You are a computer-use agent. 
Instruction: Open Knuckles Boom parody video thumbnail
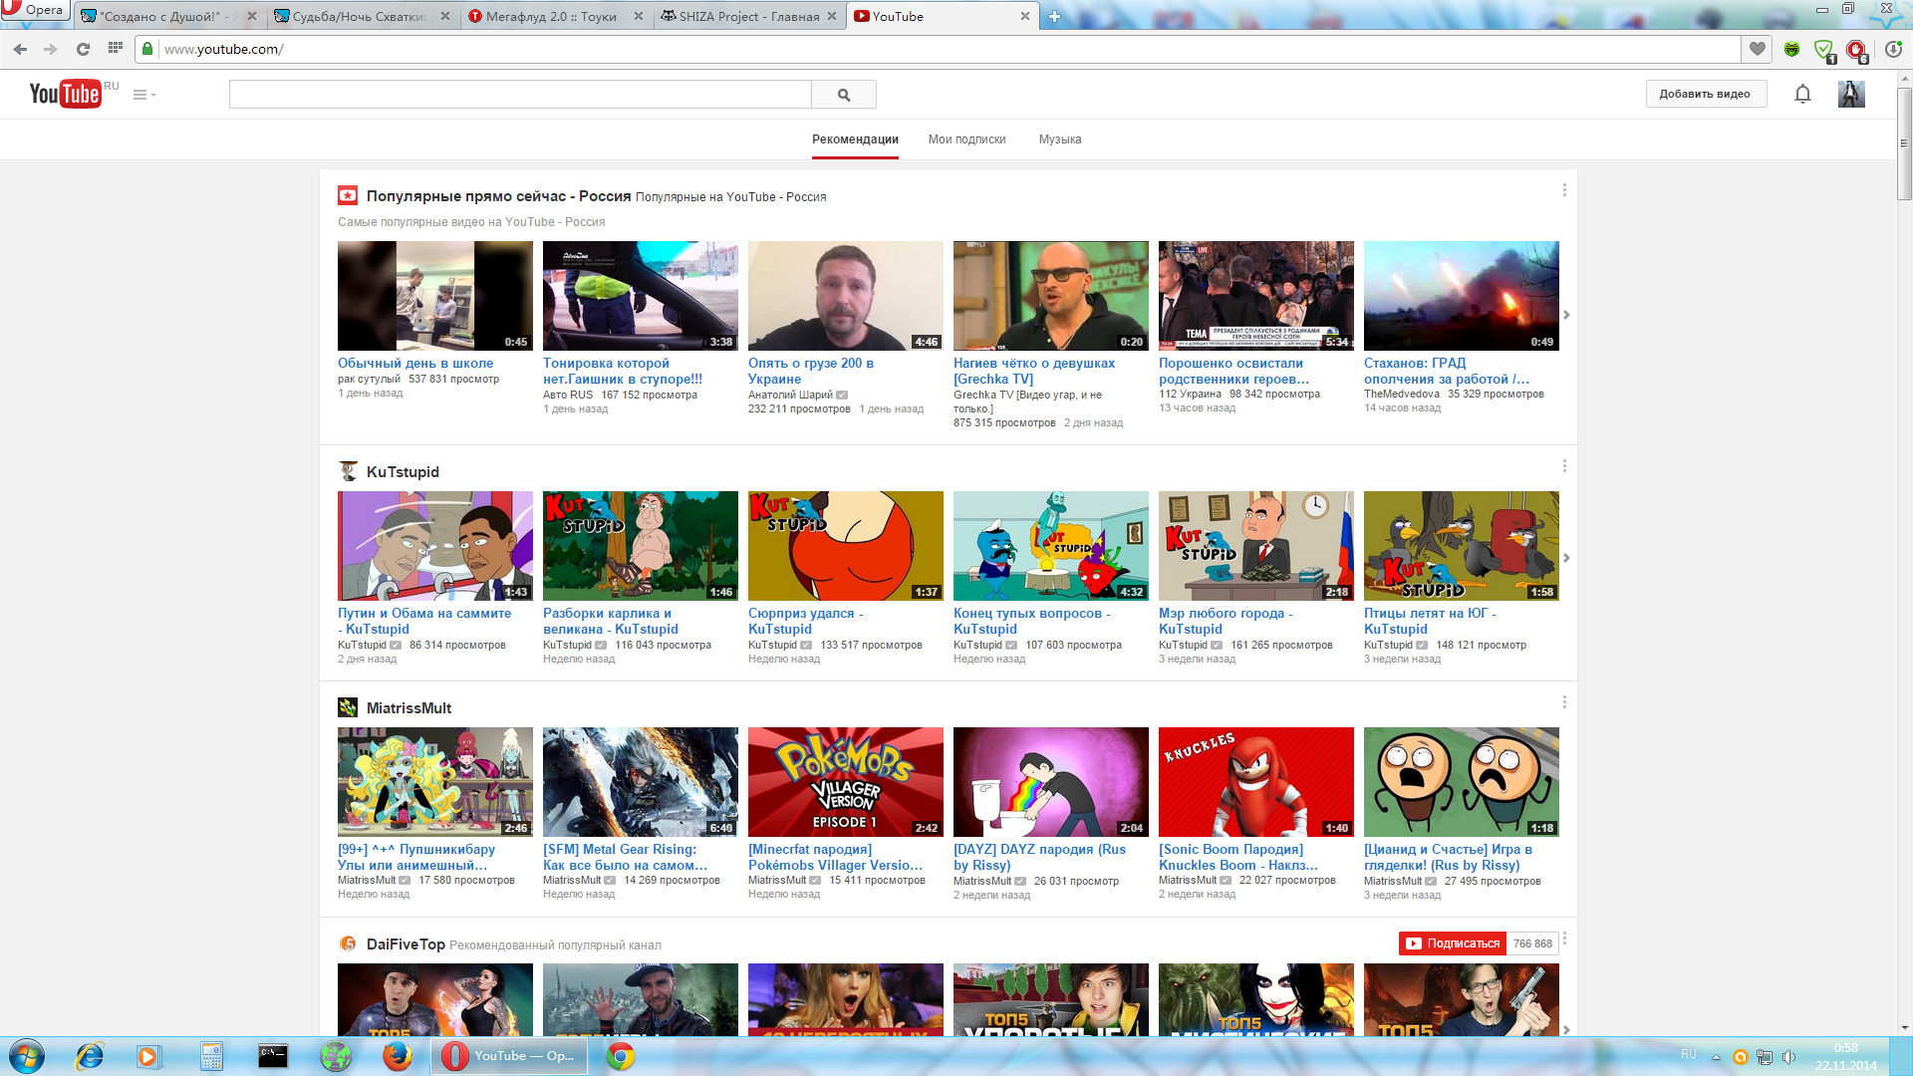tap(1256, 782)
